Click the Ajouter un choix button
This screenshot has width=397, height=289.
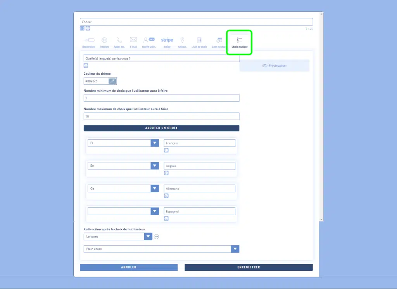pos(161,128)
